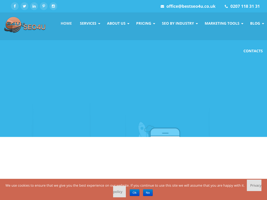Open the LinkedIn social icon
Screen dimensions: 267x200
pyautogui.click(x=34, y=6)
